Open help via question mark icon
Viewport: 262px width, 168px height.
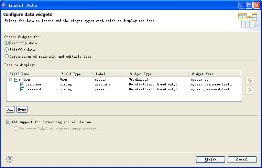coord(10,159)
